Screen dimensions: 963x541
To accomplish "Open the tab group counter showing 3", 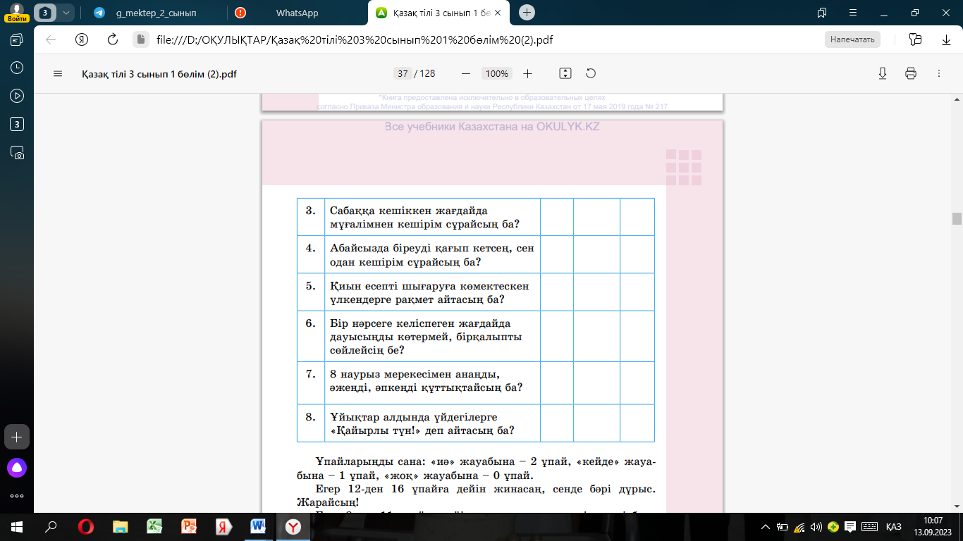I will 46,13.
